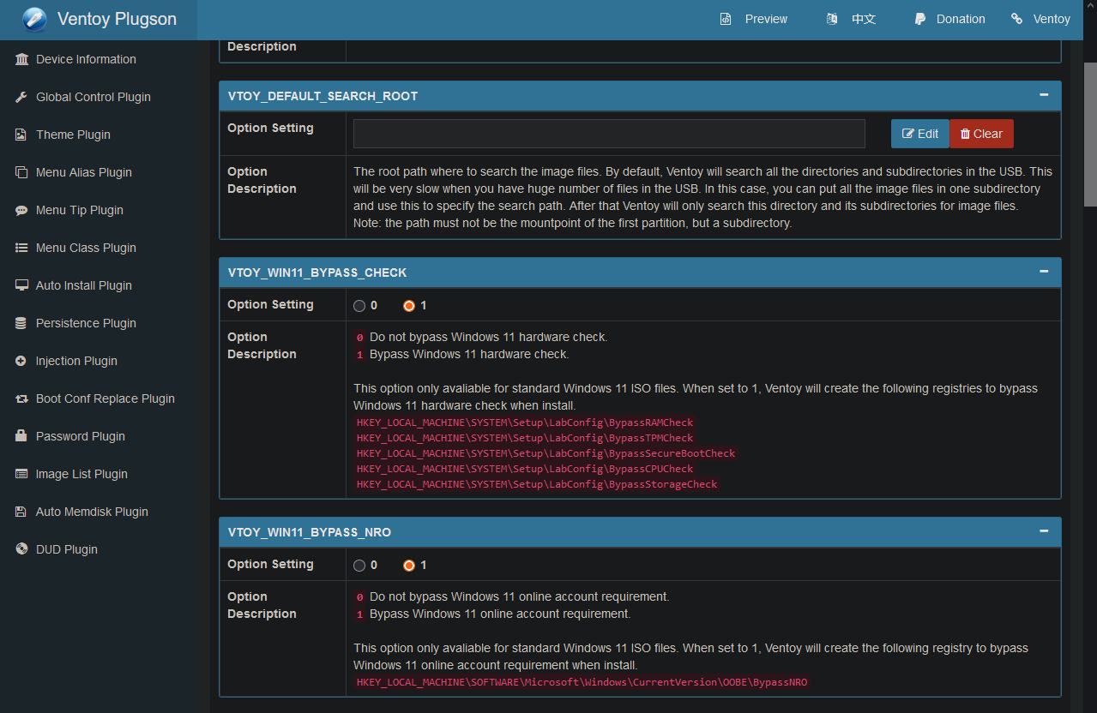Click the Auto Memdisk floppy icon

pyautogui.click(x=21, y=512)
